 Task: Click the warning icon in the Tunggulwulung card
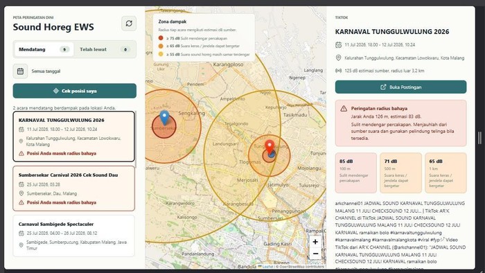point(21,153)
